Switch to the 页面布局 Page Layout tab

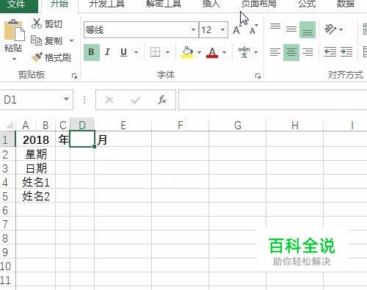258,4
